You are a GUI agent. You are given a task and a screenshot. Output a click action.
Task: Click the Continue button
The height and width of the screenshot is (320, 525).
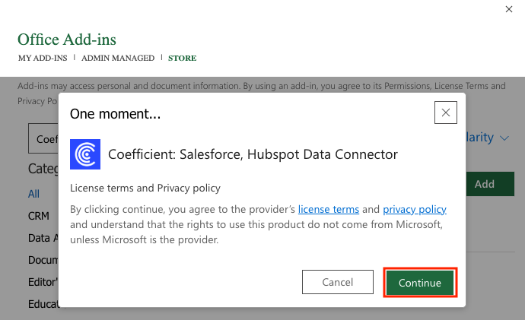420,283
